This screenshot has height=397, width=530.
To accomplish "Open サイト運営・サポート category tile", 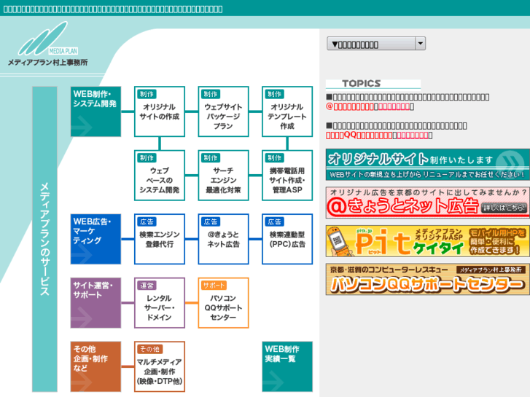I will pyautogui.click(x=96, y=303).
